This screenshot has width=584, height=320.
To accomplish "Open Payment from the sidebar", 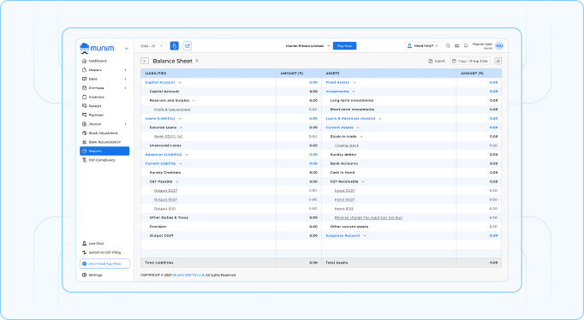I will click(x=96, y=115).
